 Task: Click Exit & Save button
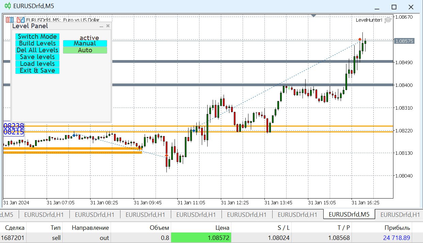tap(37, 71)
